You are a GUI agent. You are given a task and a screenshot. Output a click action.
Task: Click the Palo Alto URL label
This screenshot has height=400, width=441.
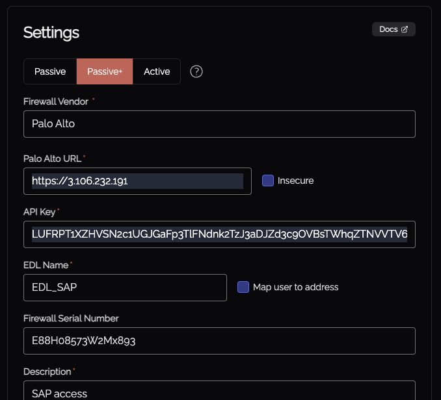(52, 158)
